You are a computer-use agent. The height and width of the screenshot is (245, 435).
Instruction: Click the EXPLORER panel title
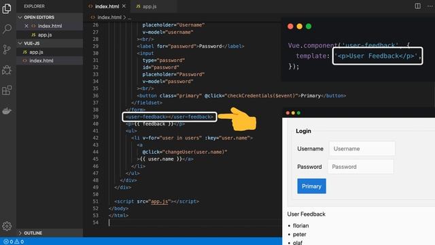click(34, 6)
